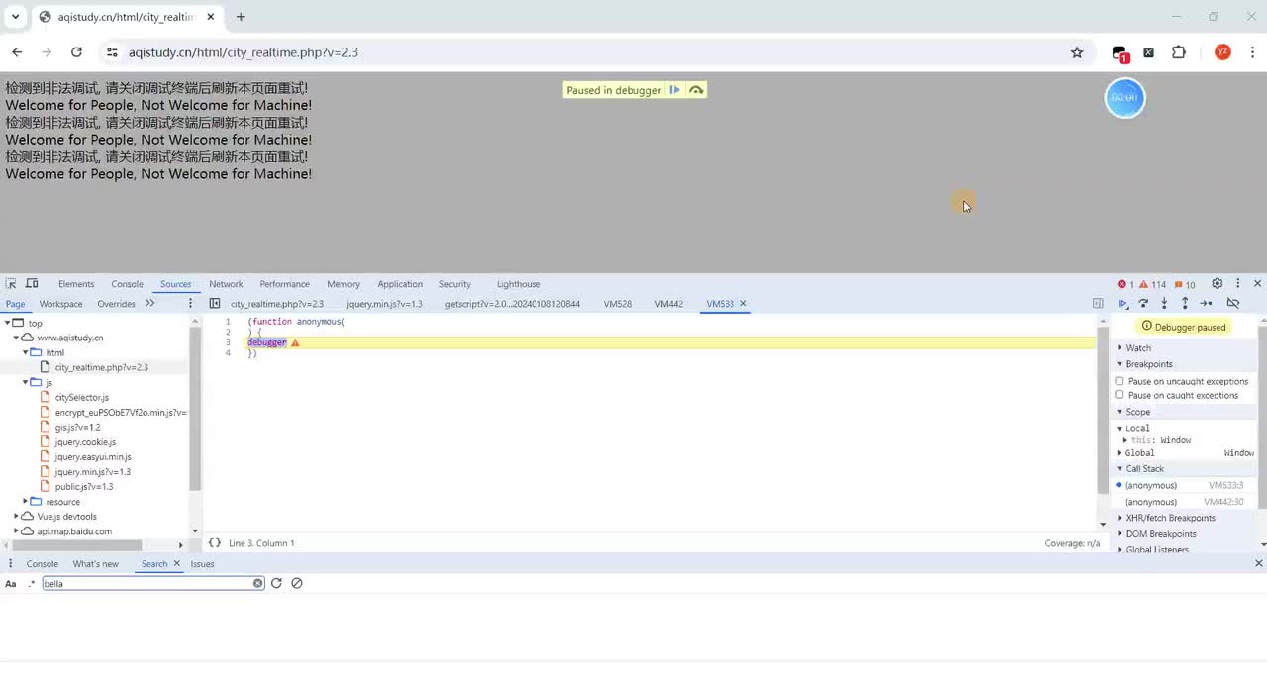The width and height of the screenshot is (1267, 675).
Task: Collapse the Call Stack section
Action: point(1120,469)
